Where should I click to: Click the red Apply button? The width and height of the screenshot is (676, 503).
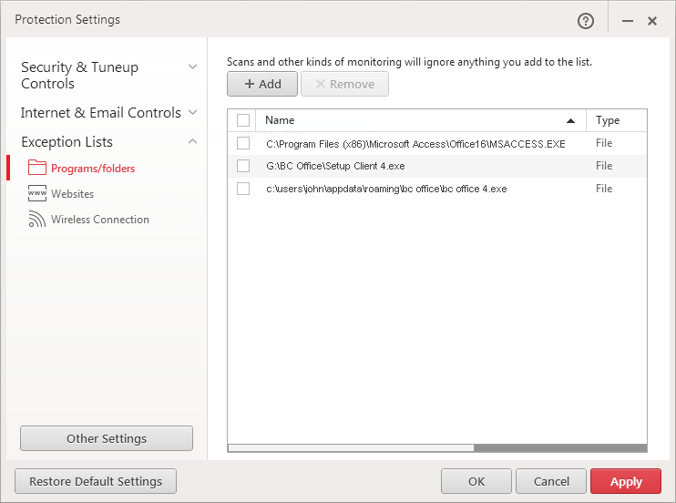[626, 481]
